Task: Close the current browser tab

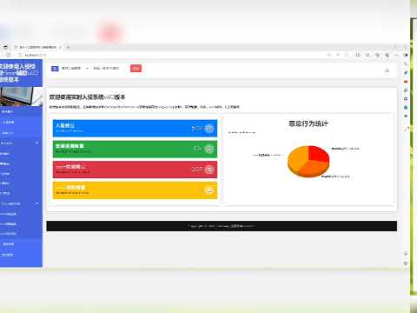Action: 60,47
